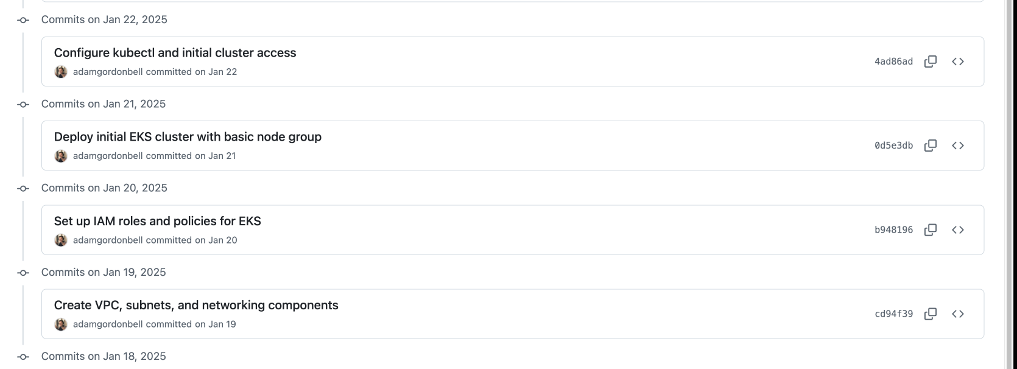Click commit hash 0d5e3db
The height and width of the screenshot is (369, 1017).
click(893, 146)
